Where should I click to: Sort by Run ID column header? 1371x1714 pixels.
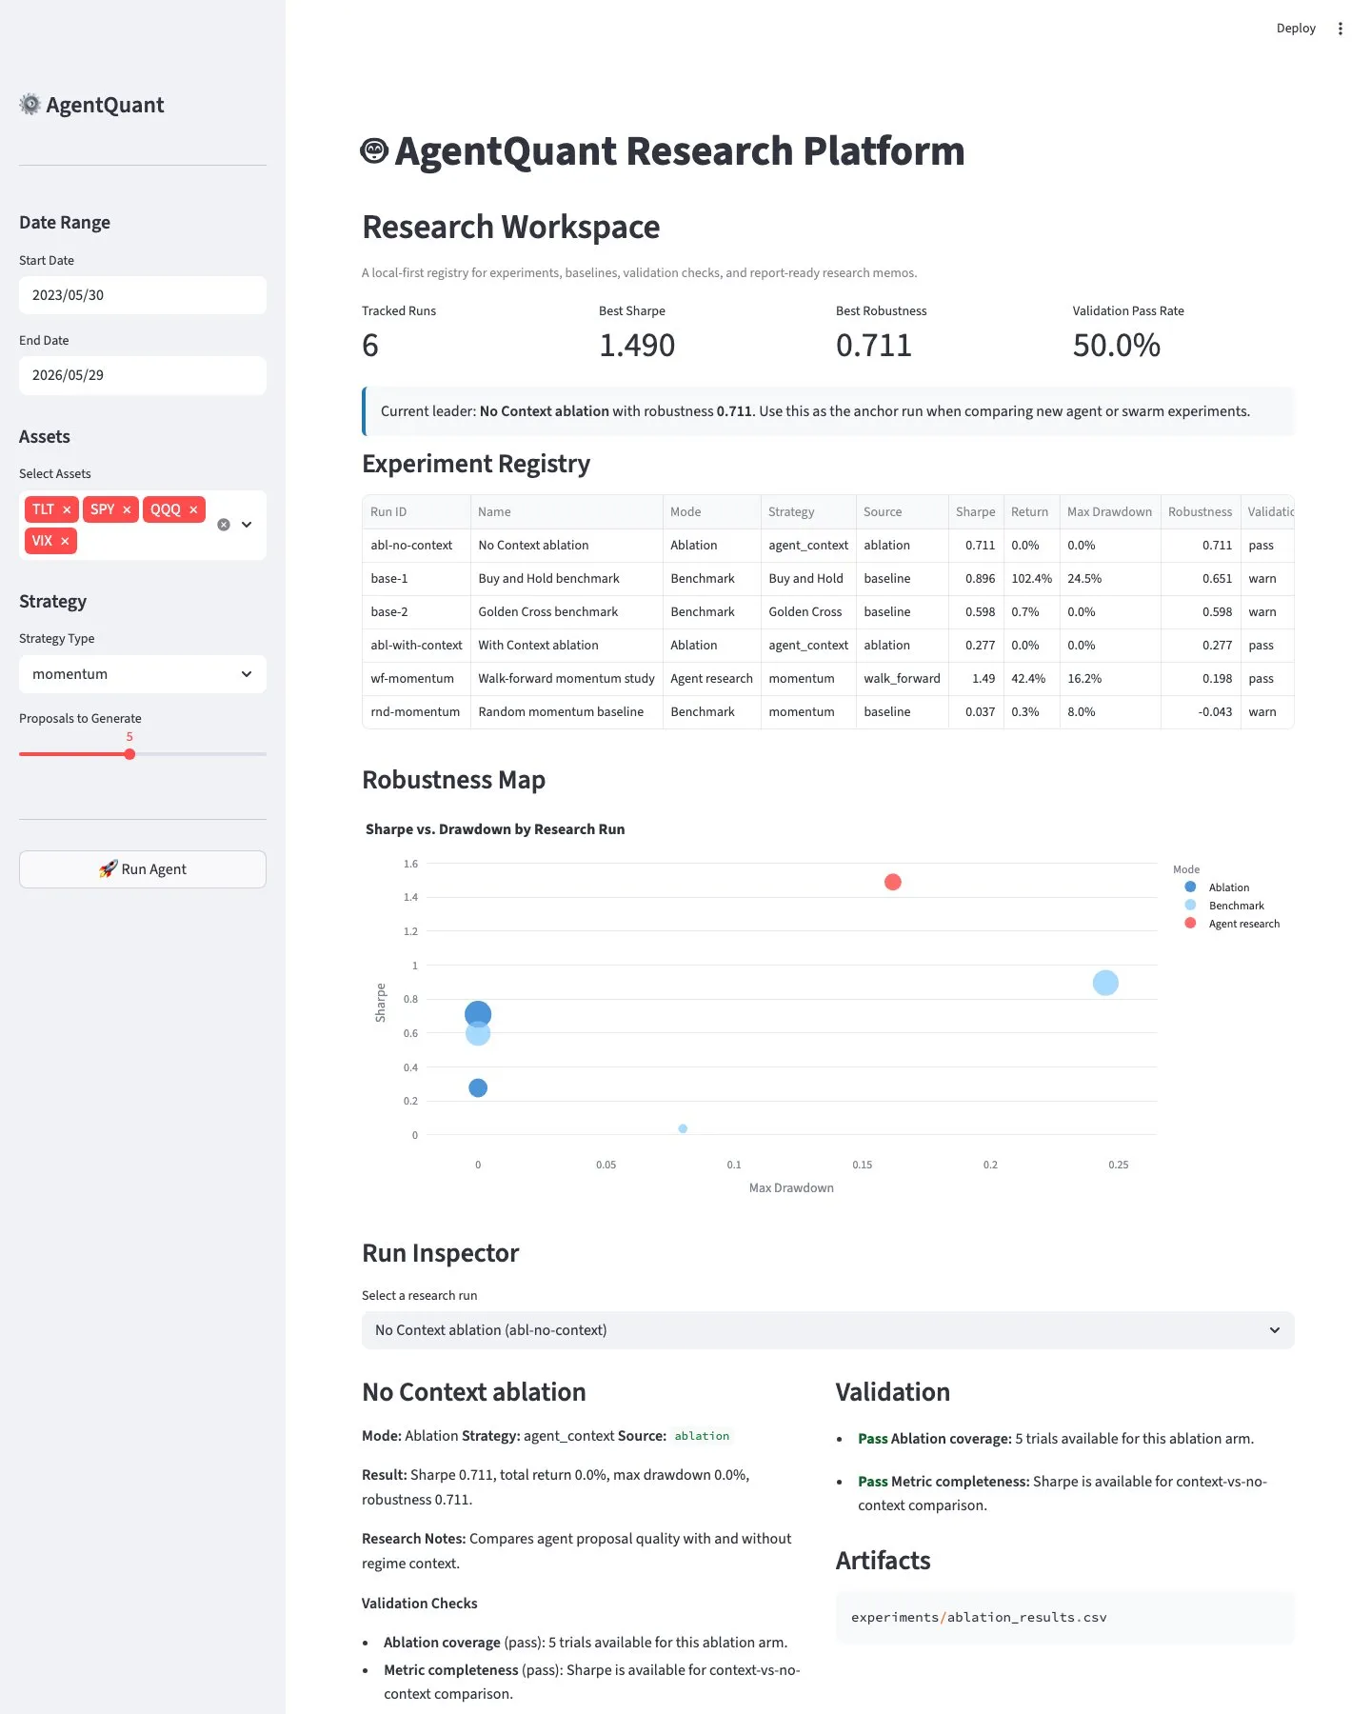[416, 512]
